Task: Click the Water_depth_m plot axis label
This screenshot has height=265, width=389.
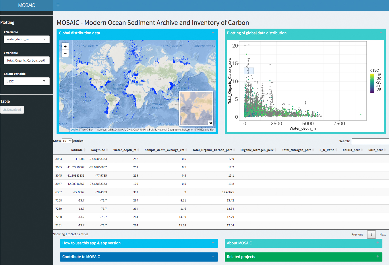Action: pos(303,128)
